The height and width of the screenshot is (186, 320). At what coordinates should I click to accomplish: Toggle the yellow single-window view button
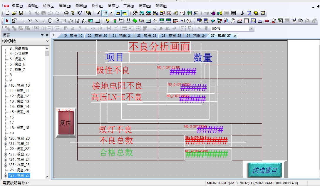tap(118, 13)
